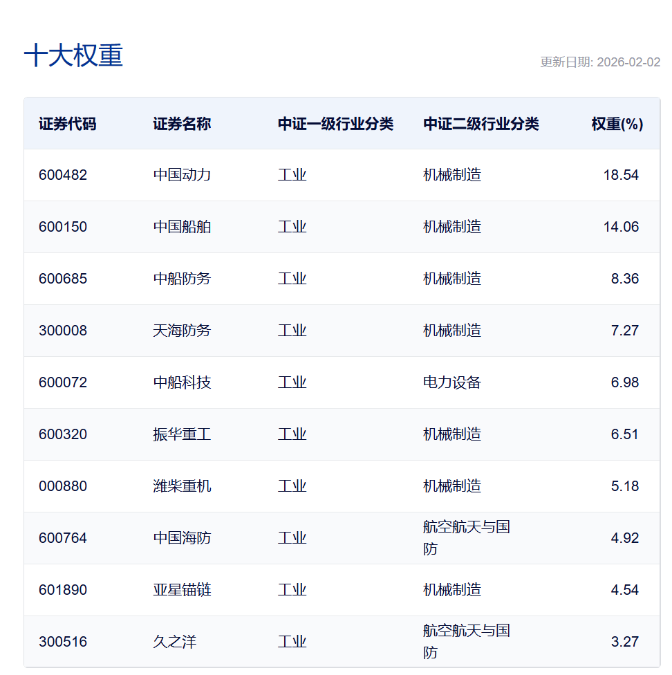Select stock code 600482

tap(63, 175)
